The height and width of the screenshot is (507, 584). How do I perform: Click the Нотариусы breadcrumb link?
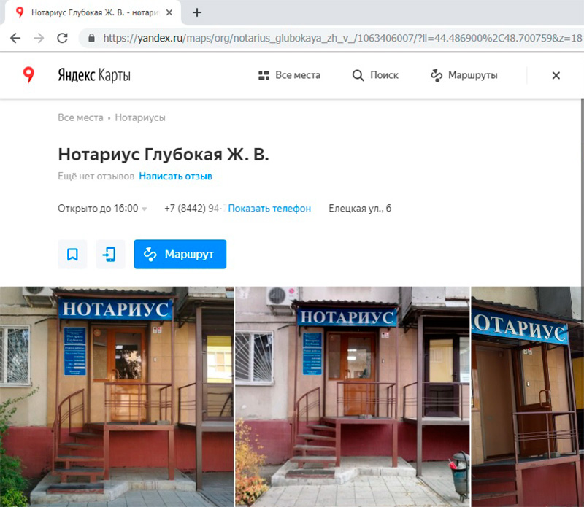click(140, 117)
